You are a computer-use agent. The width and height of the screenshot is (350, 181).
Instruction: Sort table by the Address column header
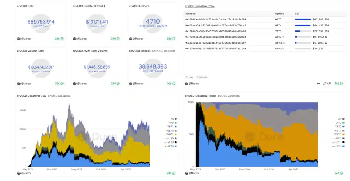click(190, 14)
